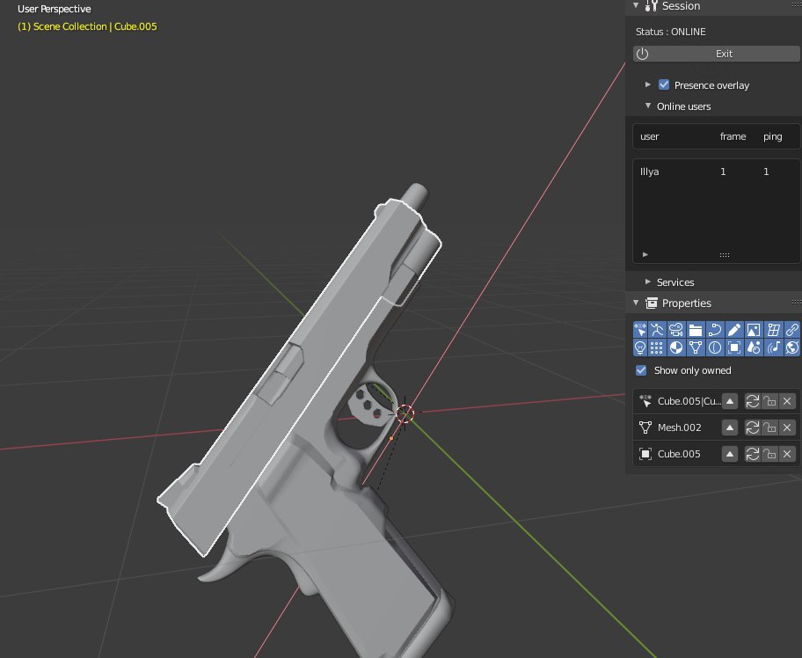The width and height of the screenshot is (802, 658).
Task: Click the ping column header
Action: coord(772,136)
